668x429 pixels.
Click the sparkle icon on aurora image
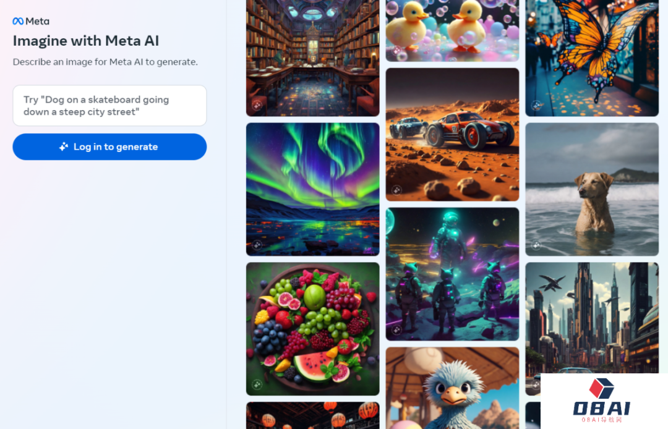click(x=257, y=245)
